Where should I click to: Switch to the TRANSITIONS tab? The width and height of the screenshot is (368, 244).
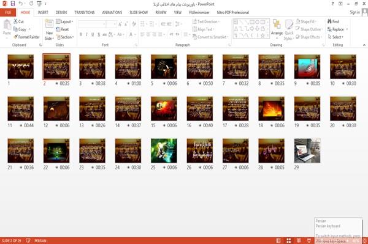(x=85, y=12)
